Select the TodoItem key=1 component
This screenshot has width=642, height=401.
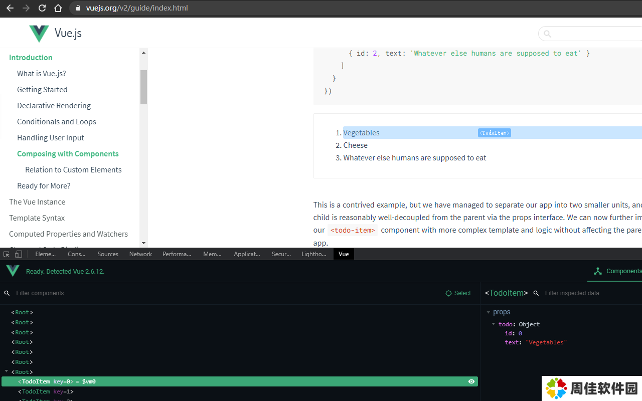(46, 391)
